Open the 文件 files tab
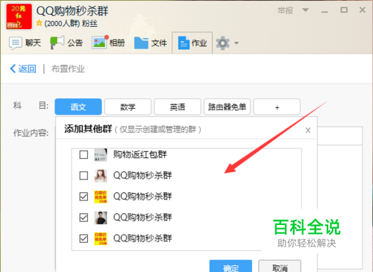This screenshot has height=272, width=373. [151, 43]
